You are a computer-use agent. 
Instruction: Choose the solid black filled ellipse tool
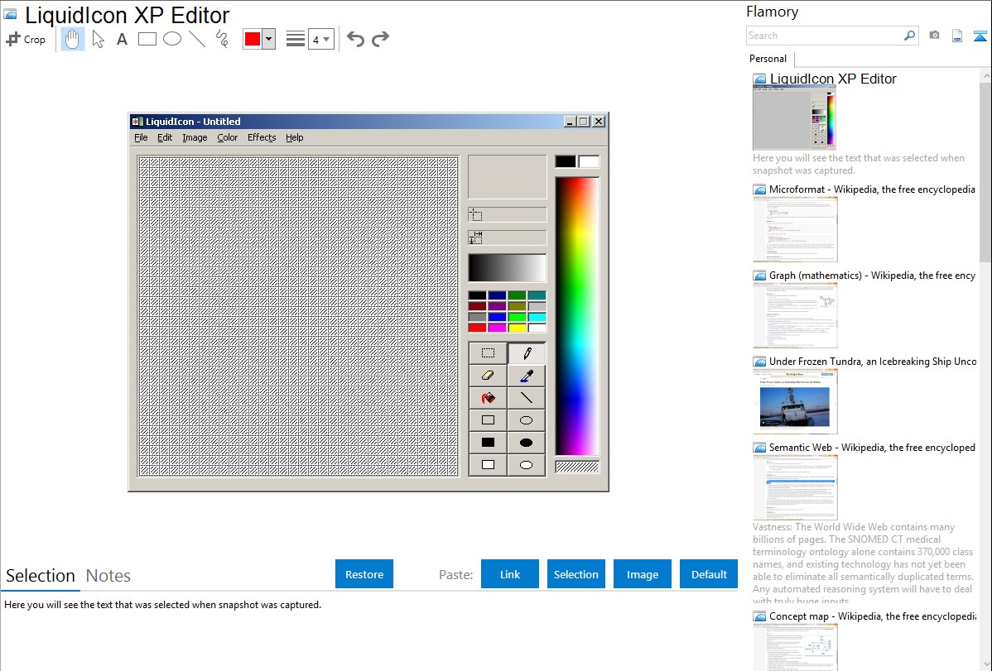pos(527,442)
